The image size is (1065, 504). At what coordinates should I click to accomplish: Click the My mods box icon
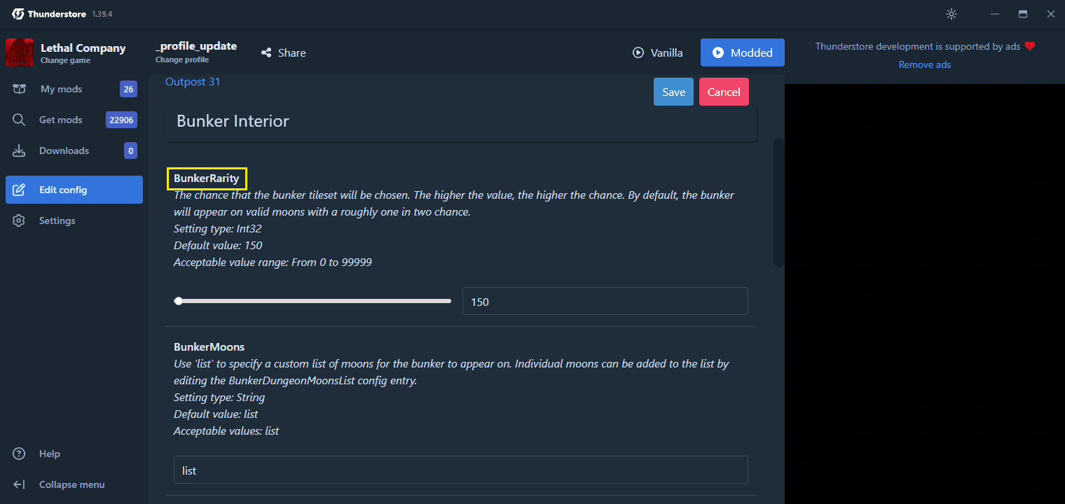(x=19, y=89)
